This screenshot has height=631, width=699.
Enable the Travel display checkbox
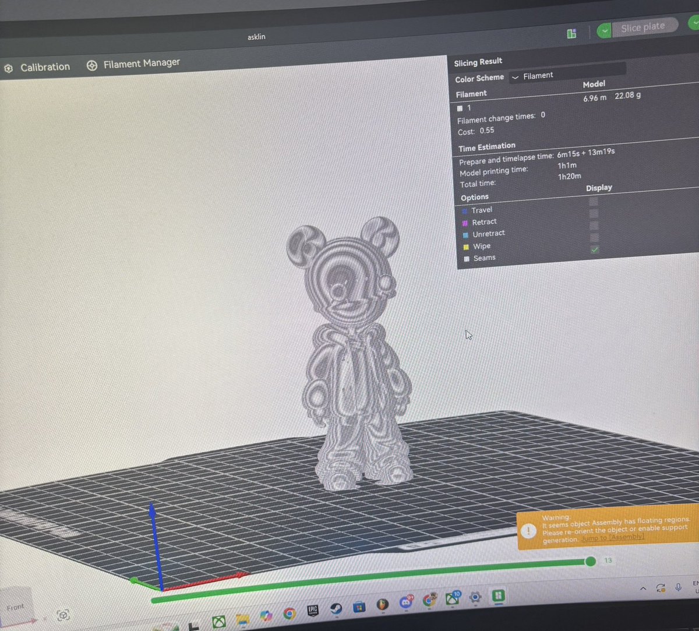coord(594,202)
